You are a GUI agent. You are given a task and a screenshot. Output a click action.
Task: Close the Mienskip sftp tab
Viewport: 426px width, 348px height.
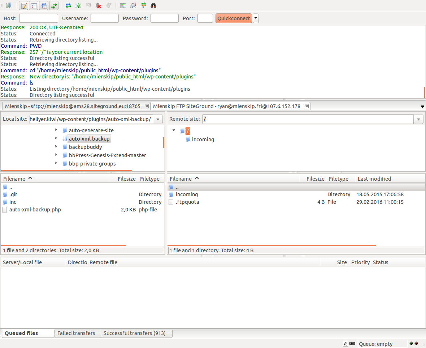coord(147,106)
